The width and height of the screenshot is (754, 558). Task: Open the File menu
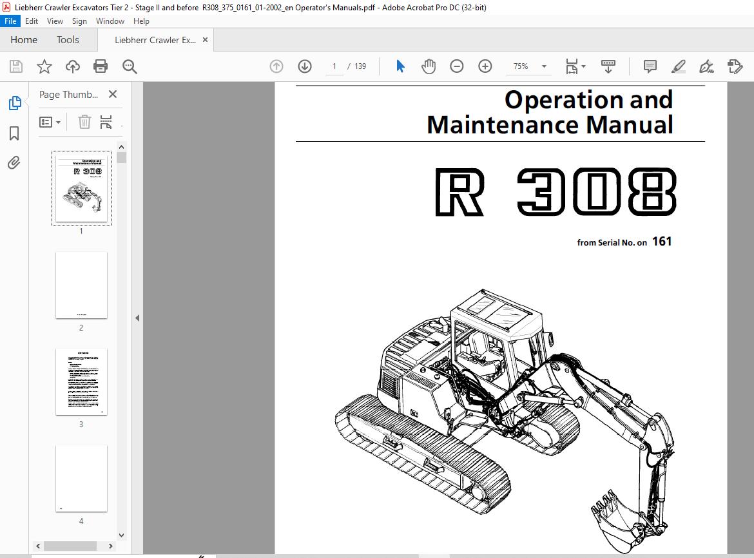[10, 21]
